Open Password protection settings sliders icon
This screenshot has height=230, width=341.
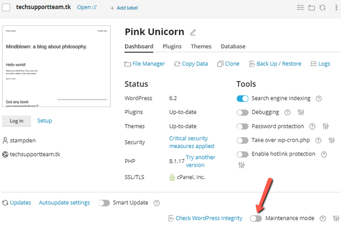point(326,126)
